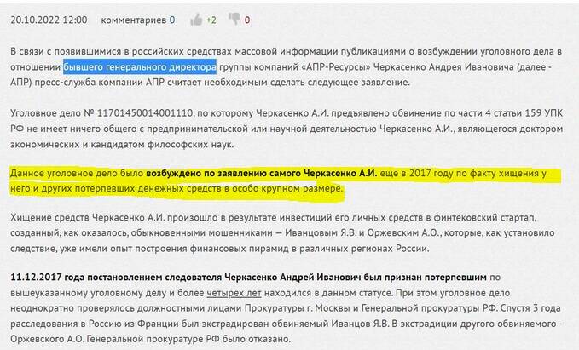This screenshot has height=350, width=579.
Task: Open the комментариев link
Action: tap(132, 19)
